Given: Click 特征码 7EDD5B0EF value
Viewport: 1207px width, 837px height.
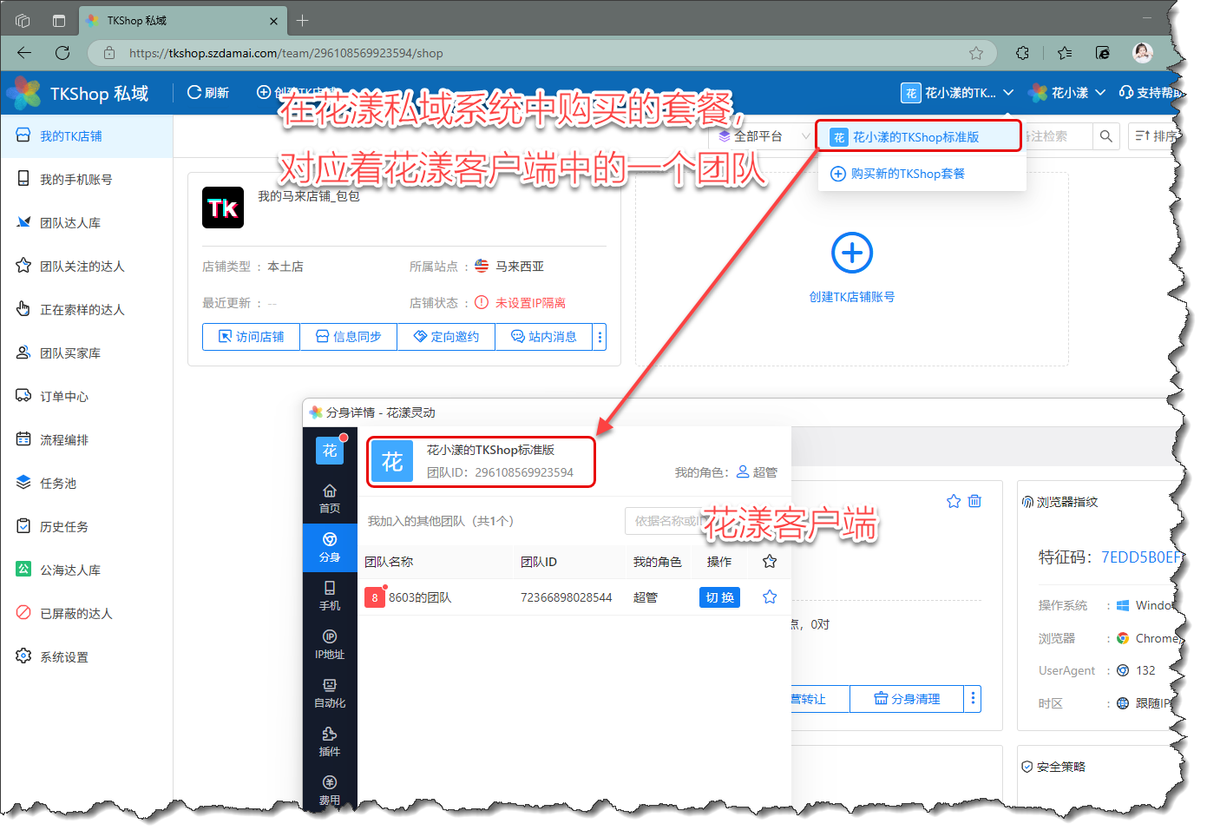Looking at the screenshot, I should [x=1142, y=557].
